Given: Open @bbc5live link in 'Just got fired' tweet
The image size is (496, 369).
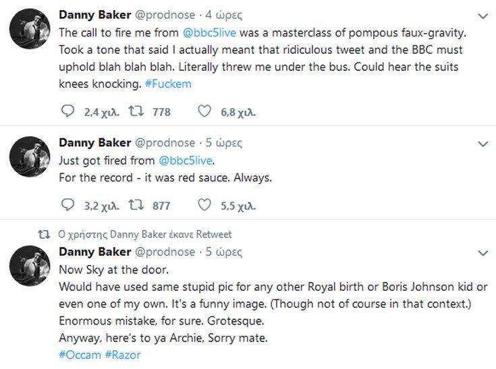Looking at the screenshot, I should (185, 161).
